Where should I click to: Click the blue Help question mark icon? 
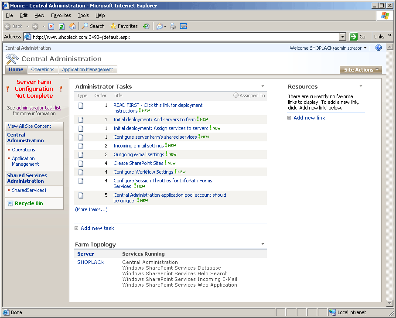pos(379,48)
